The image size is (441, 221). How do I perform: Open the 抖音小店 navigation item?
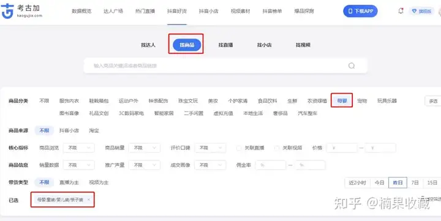click(x=209, y=11)
